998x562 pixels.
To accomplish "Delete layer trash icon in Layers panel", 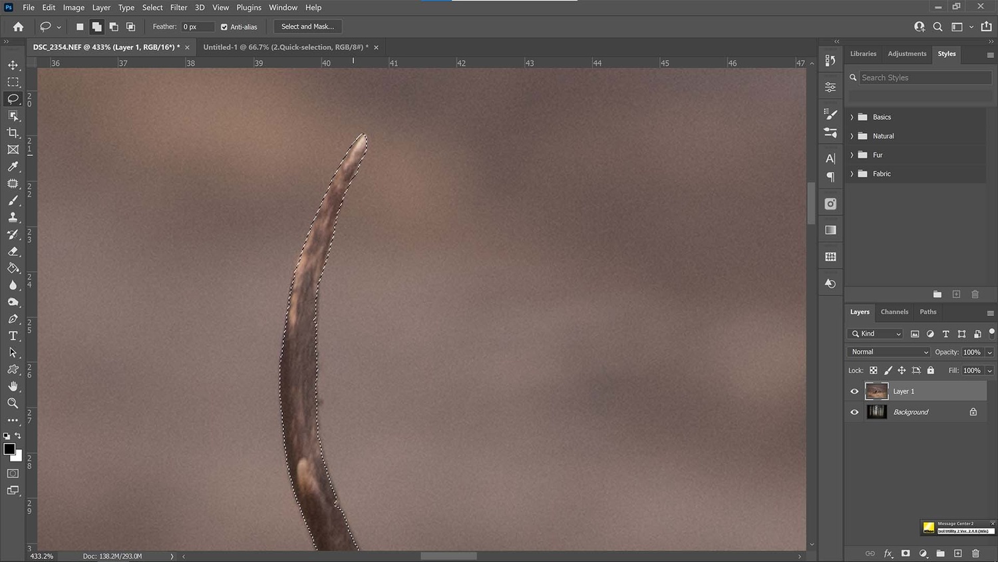I will point(975,553).
